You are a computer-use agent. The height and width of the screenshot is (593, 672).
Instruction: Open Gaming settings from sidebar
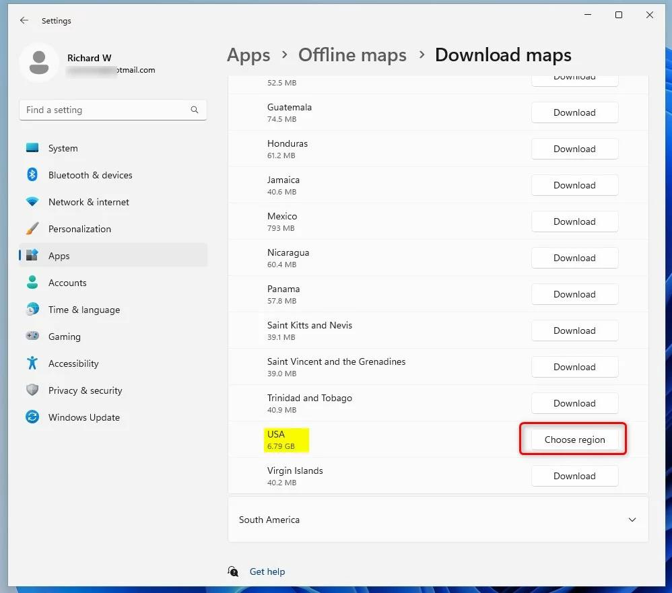coord(65,337)
